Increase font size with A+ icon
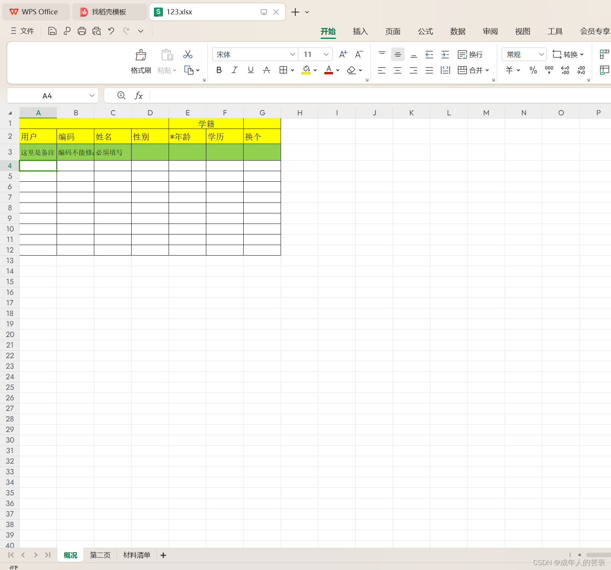 [343, 55]
